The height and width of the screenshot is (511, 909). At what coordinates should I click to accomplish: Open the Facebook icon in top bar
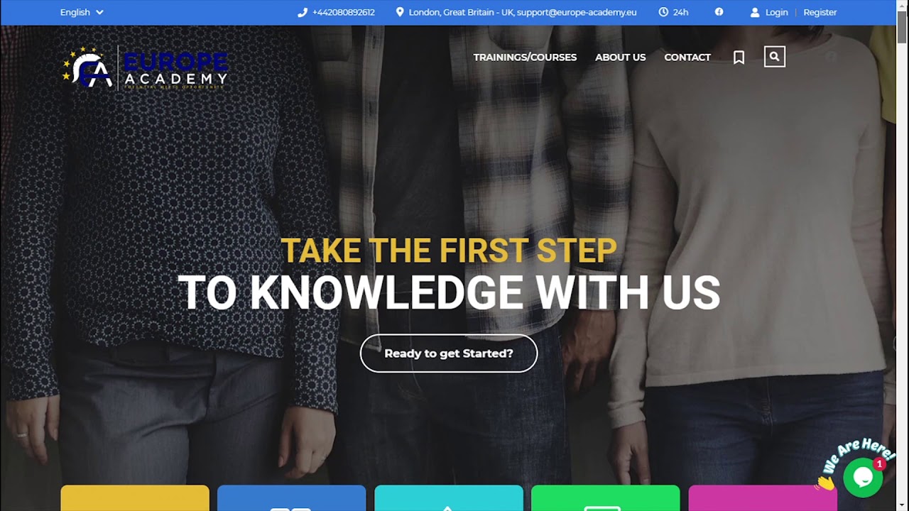pyautogui.click(x=719, y=12)
